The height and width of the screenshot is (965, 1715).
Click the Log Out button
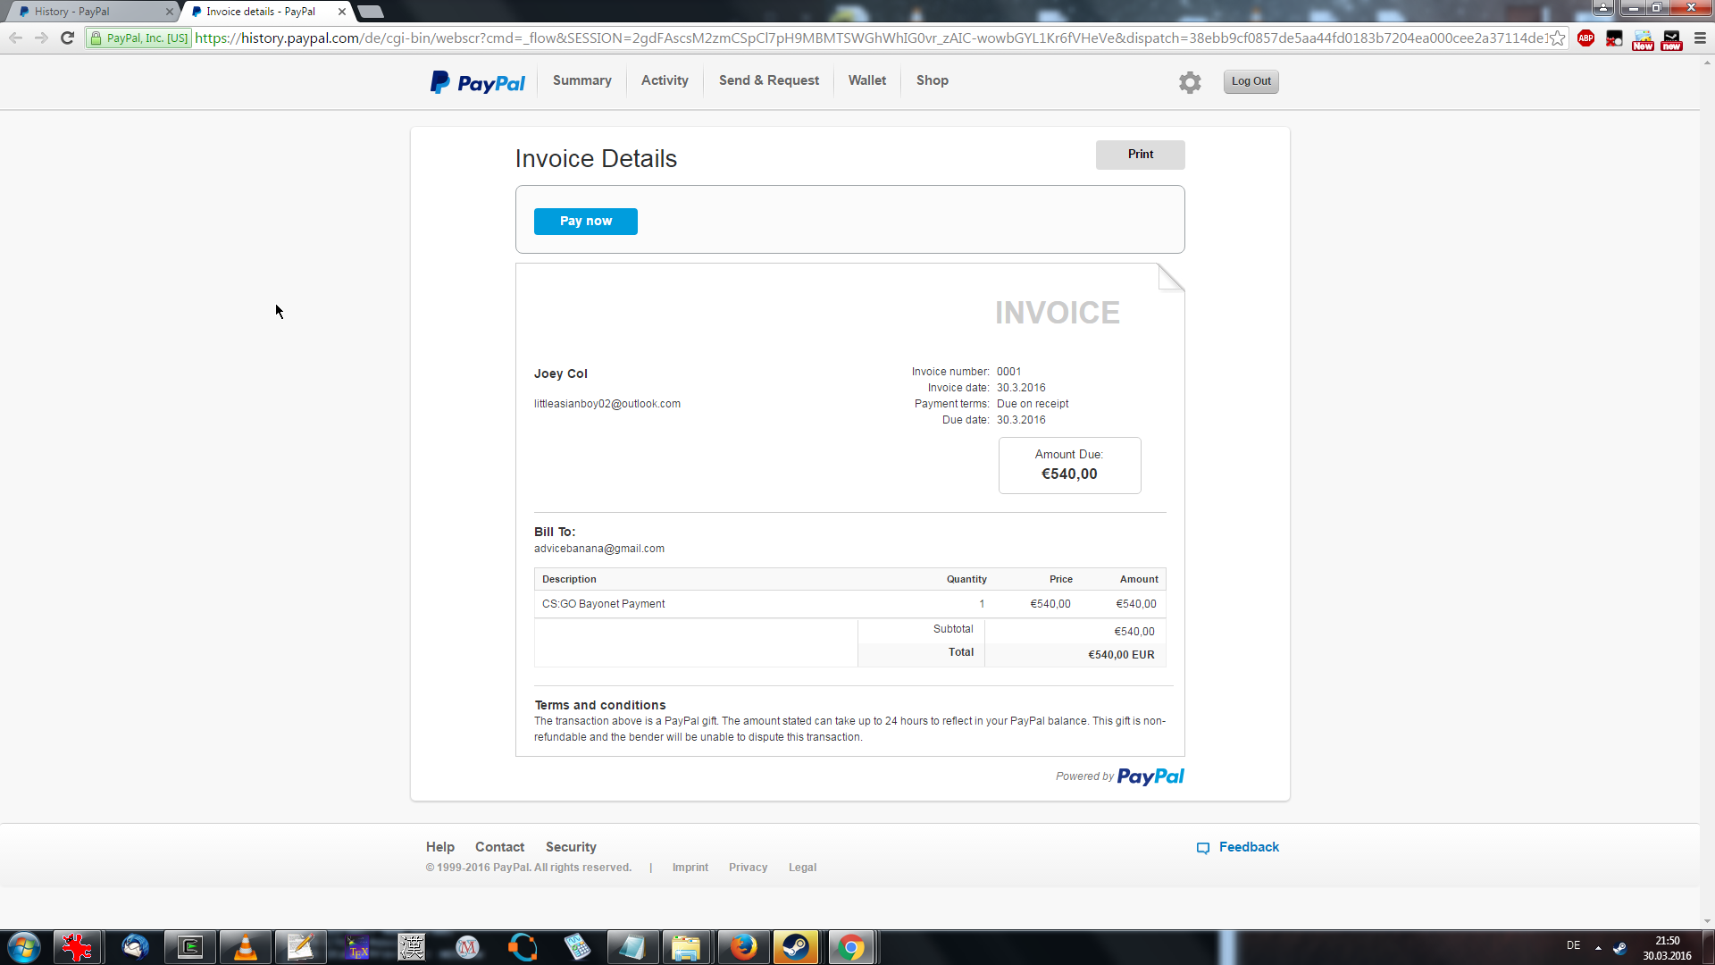pos(1251,81)
